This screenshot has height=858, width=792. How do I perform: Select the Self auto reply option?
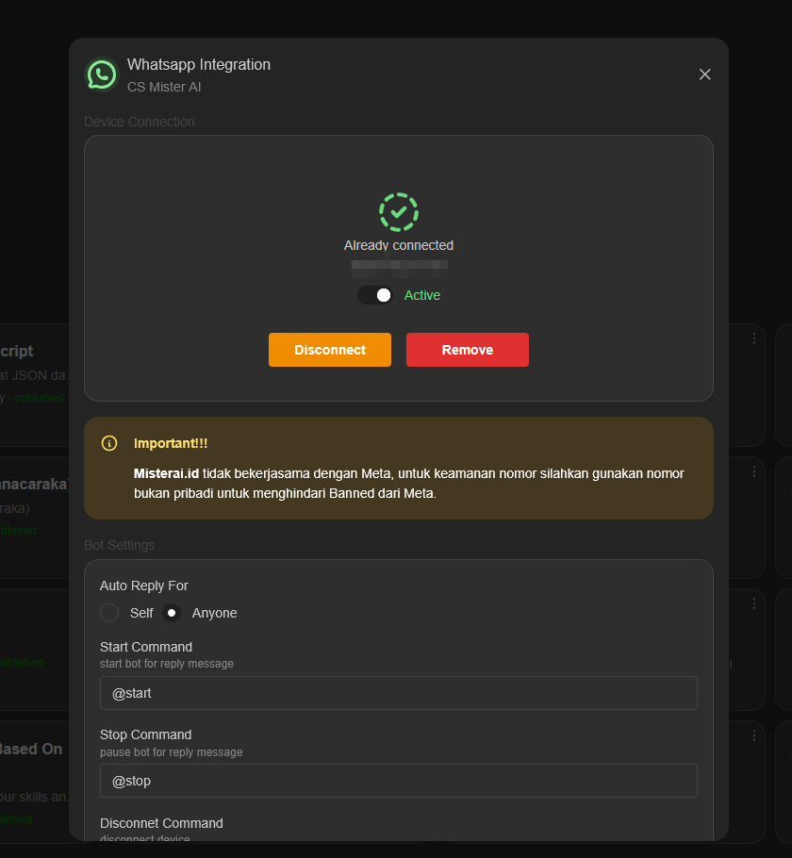click(x=110, y=613)
